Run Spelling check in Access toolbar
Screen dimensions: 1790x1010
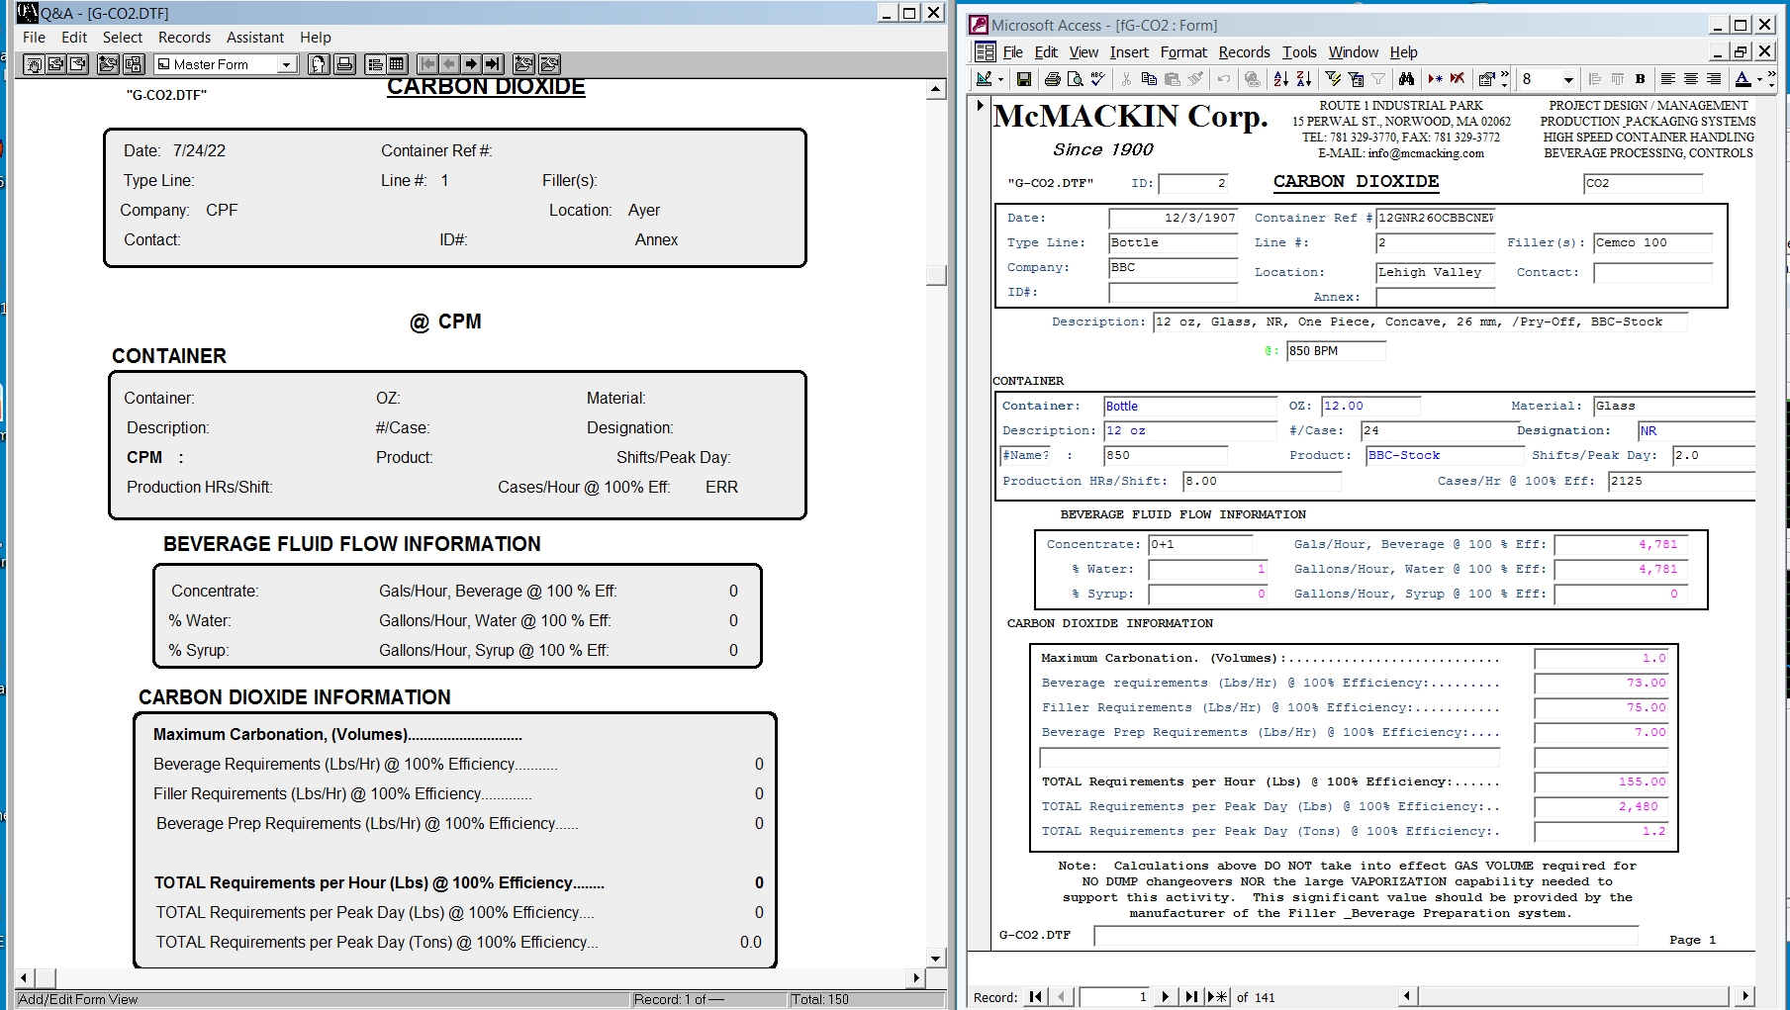tap(1097, 79)
